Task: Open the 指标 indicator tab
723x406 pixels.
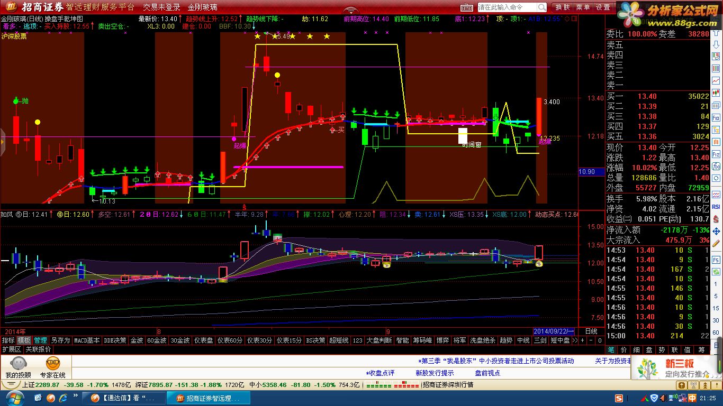Action: pyautogui.click(x=8, y=340)
